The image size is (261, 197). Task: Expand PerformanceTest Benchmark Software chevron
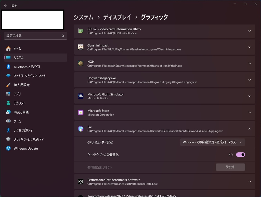[x=250, y=181]
